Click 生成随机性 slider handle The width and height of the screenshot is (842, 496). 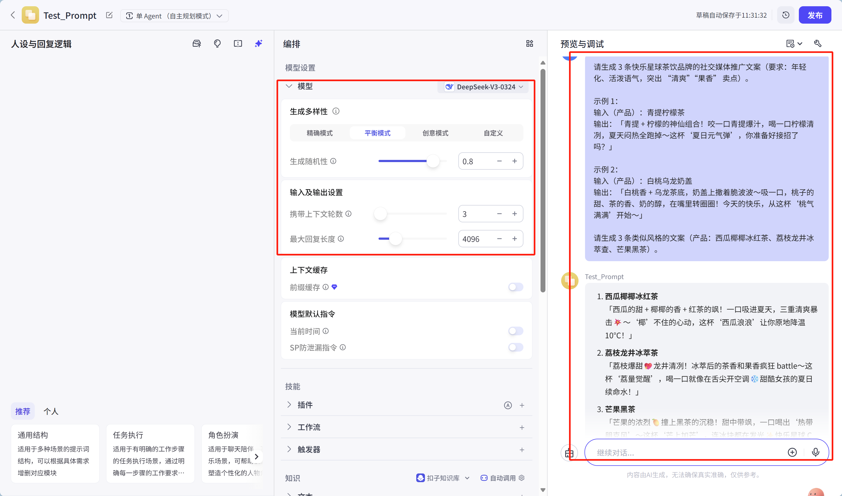point(433,161)
